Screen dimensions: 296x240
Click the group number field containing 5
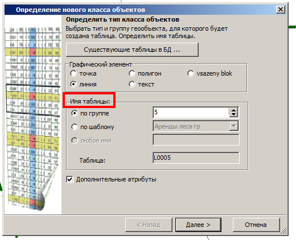(x=191, y=112)
